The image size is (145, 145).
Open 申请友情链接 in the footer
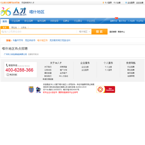(48, 79)
